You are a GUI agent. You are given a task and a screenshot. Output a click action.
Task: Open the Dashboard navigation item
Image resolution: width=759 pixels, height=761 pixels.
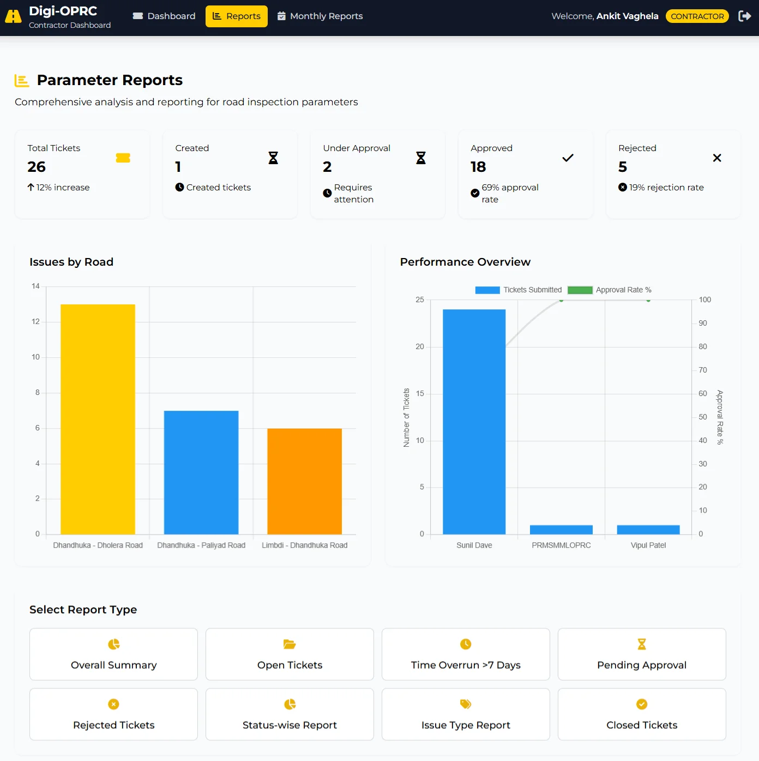tap(164, 16)
